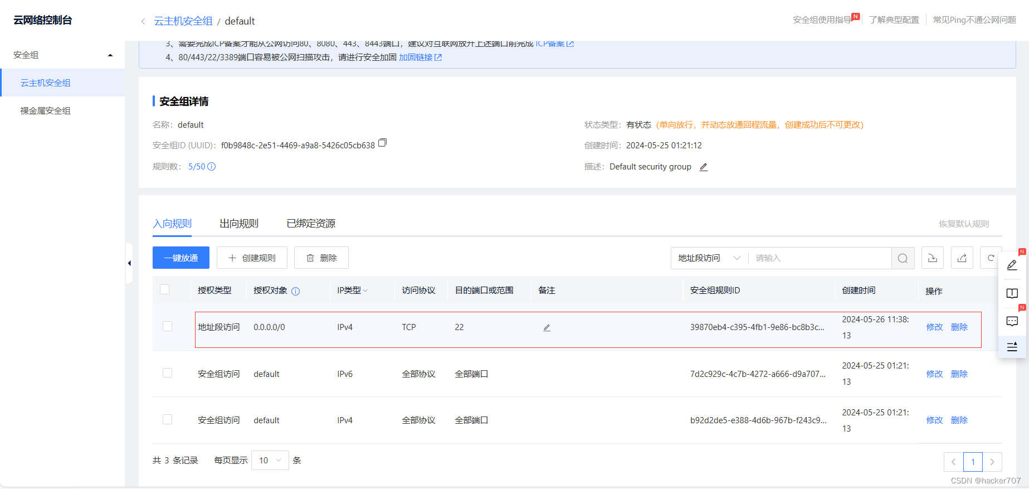This screenshot has height=489, width=1029.
Task: Select all rules with the header checkbox
Action: pos(164,289)
